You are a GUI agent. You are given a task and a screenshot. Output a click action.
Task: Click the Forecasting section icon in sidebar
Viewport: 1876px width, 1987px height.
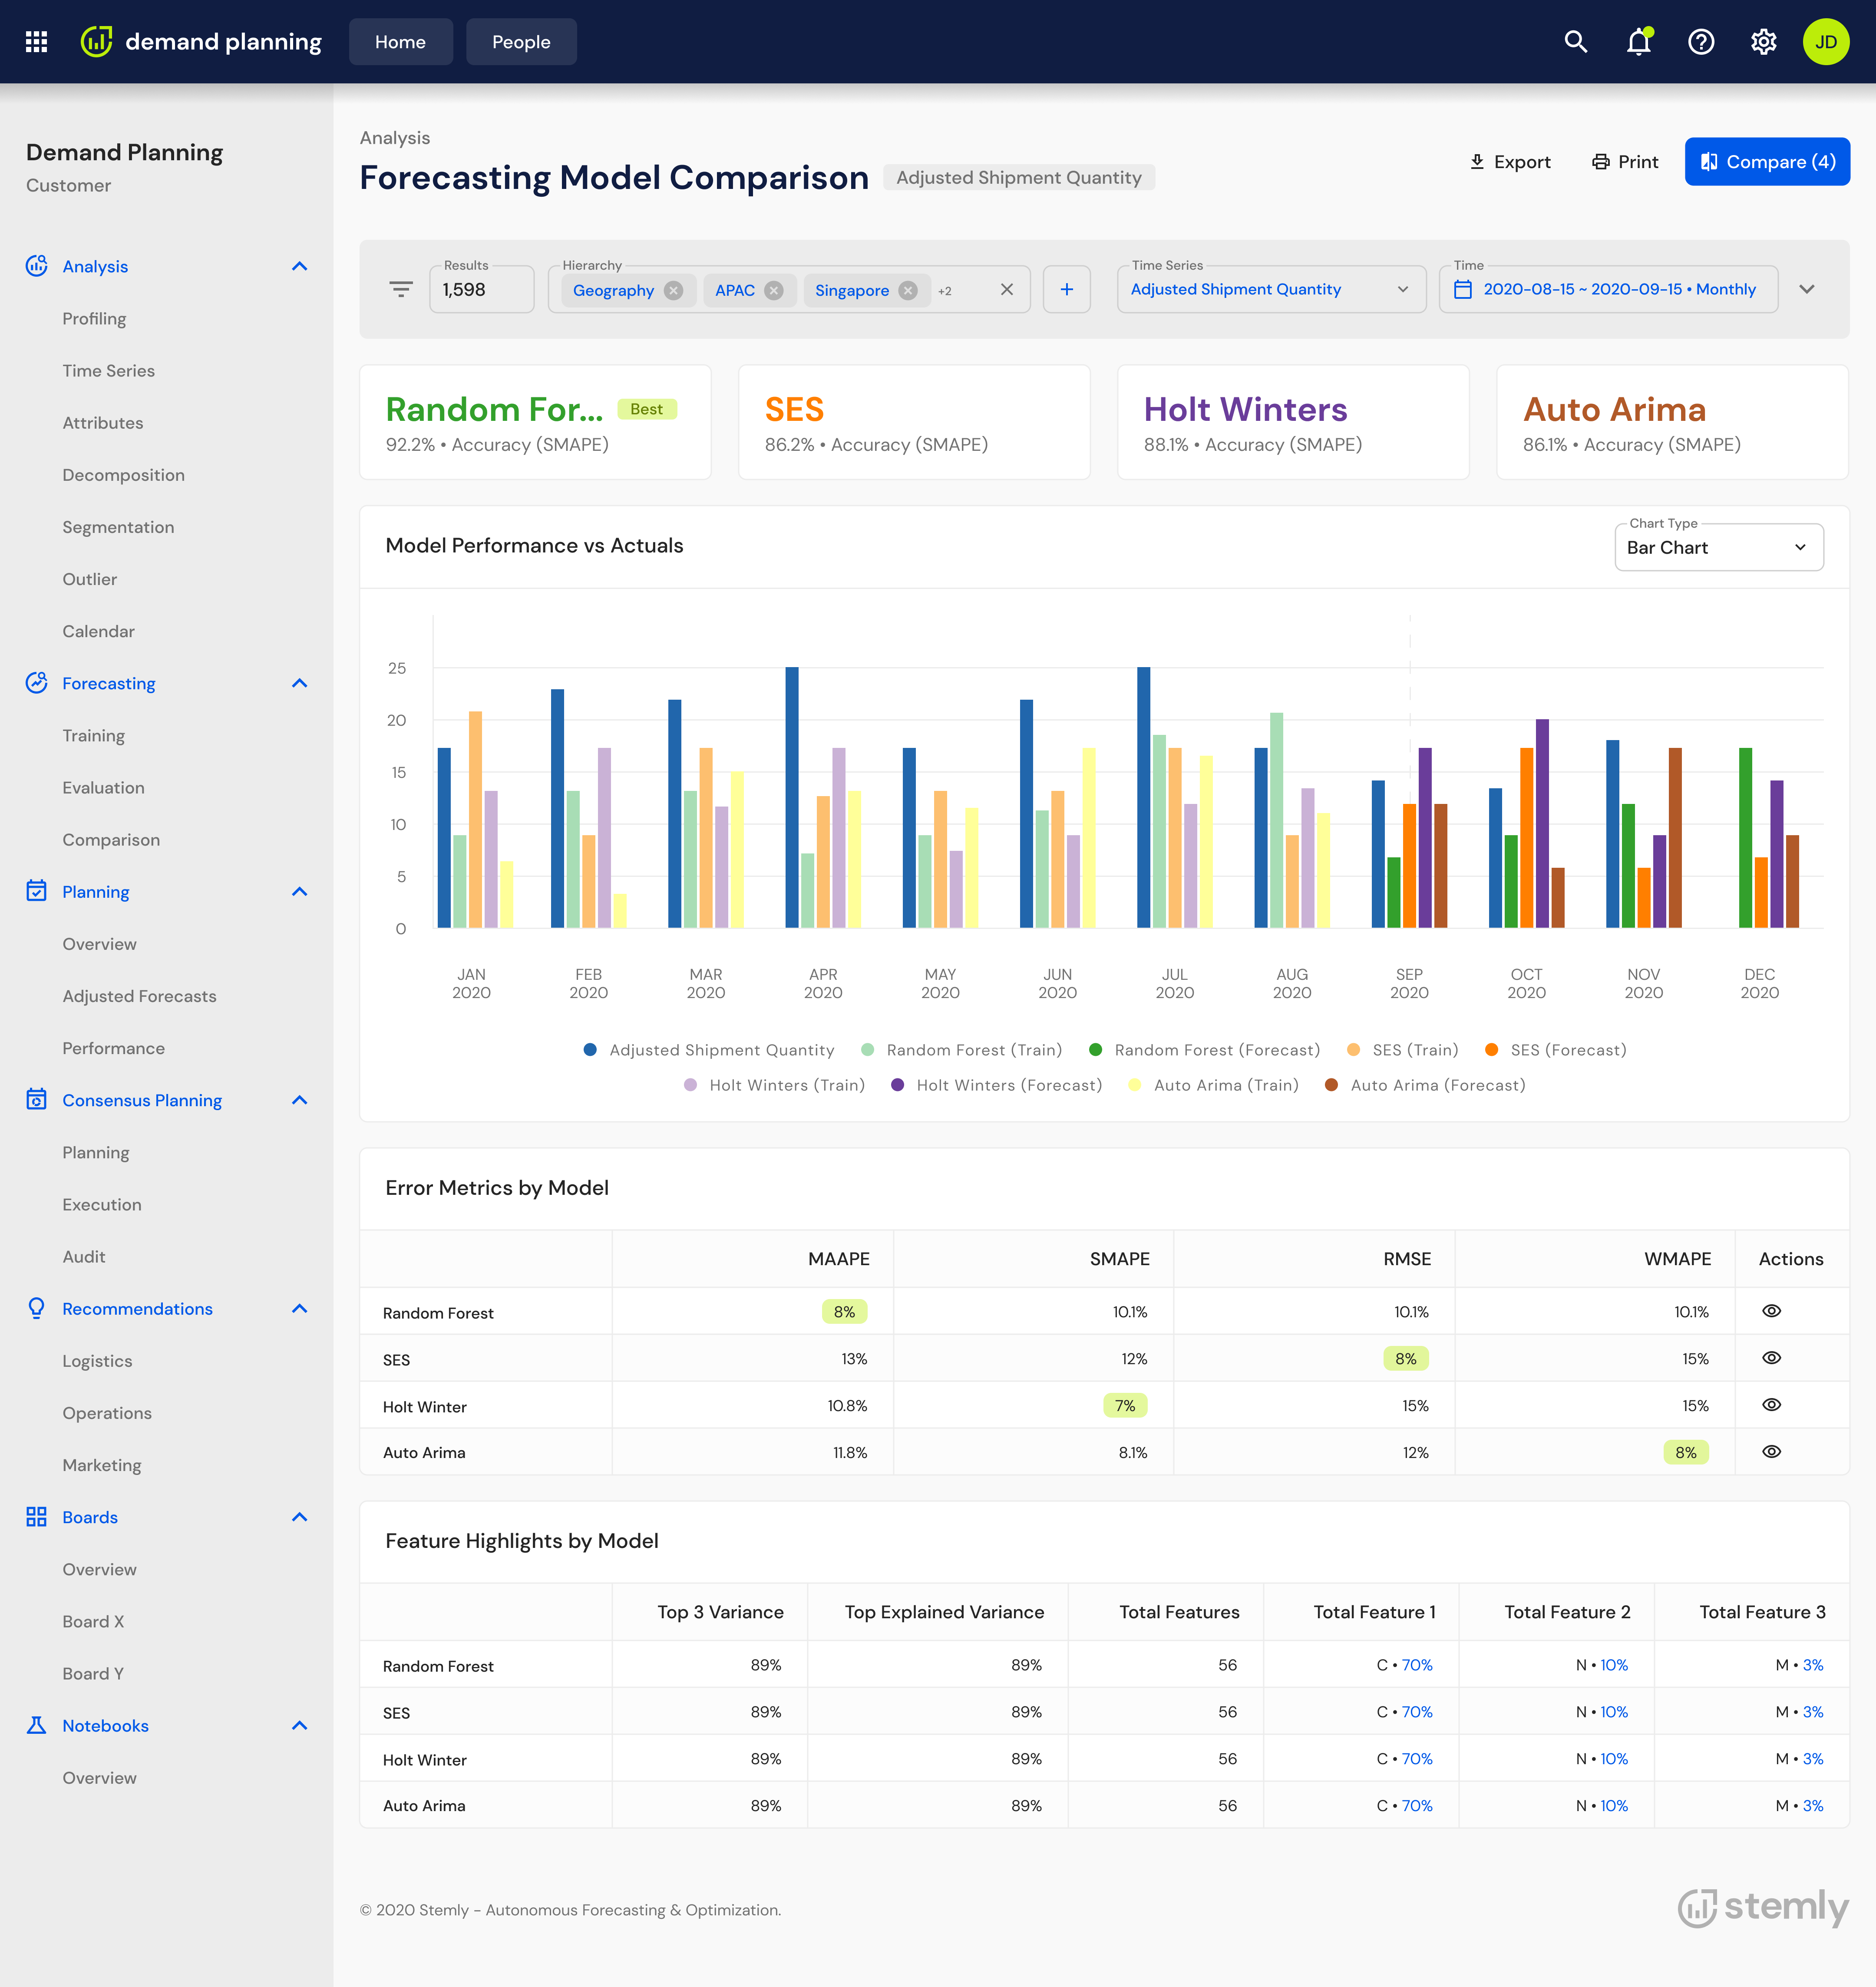coord(37,683)
